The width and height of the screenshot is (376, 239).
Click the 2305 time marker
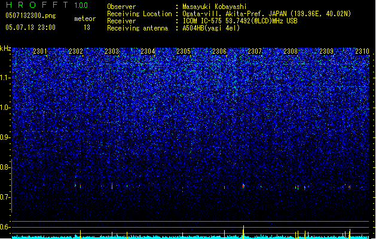click(184, 51)
